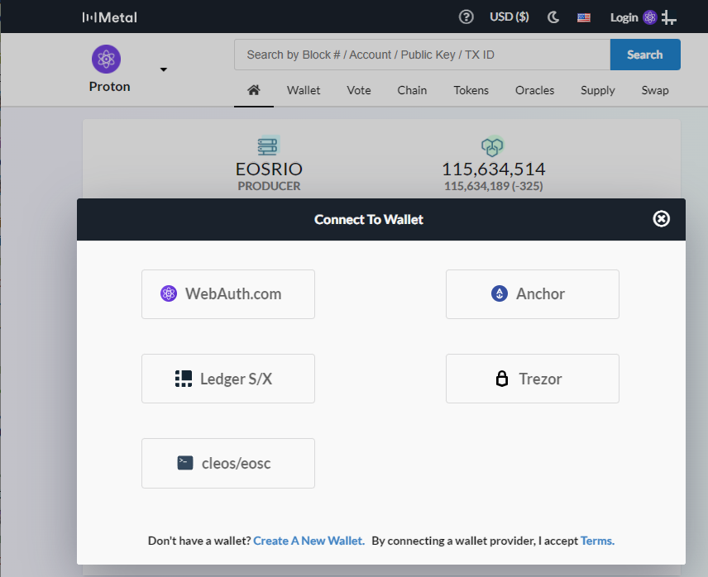Viewport: 708px width, 577px height.
Task: Follow the Create A New Wallet link
Action: pos(309,541)
